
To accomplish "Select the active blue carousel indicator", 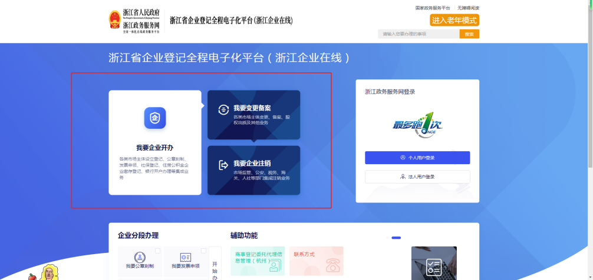I will tap(396, 238).
